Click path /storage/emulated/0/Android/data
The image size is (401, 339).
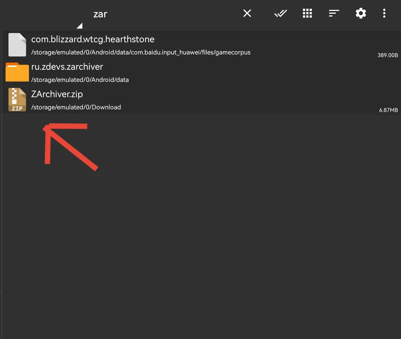coord(80,80)
